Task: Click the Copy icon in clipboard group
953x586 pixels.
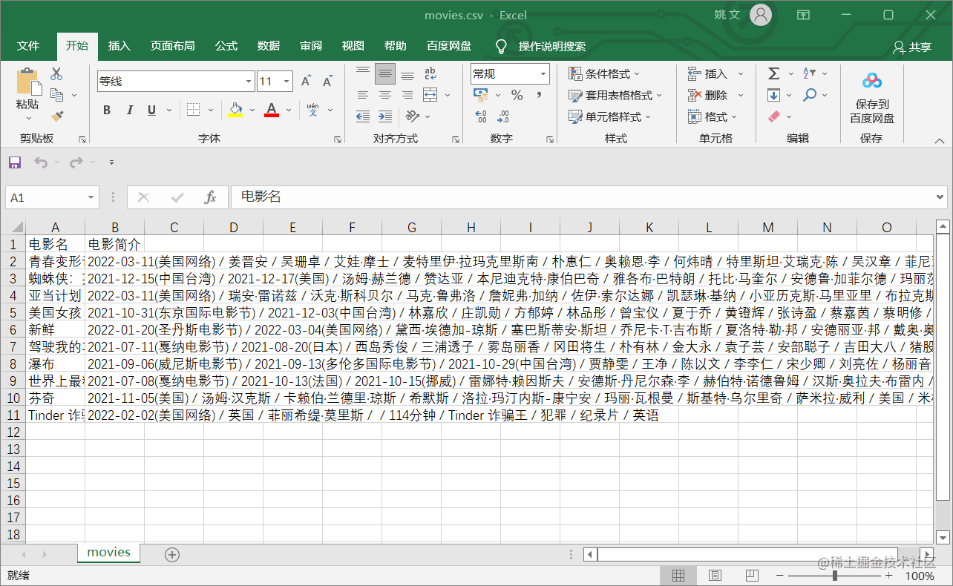Action: click(56, 95)
